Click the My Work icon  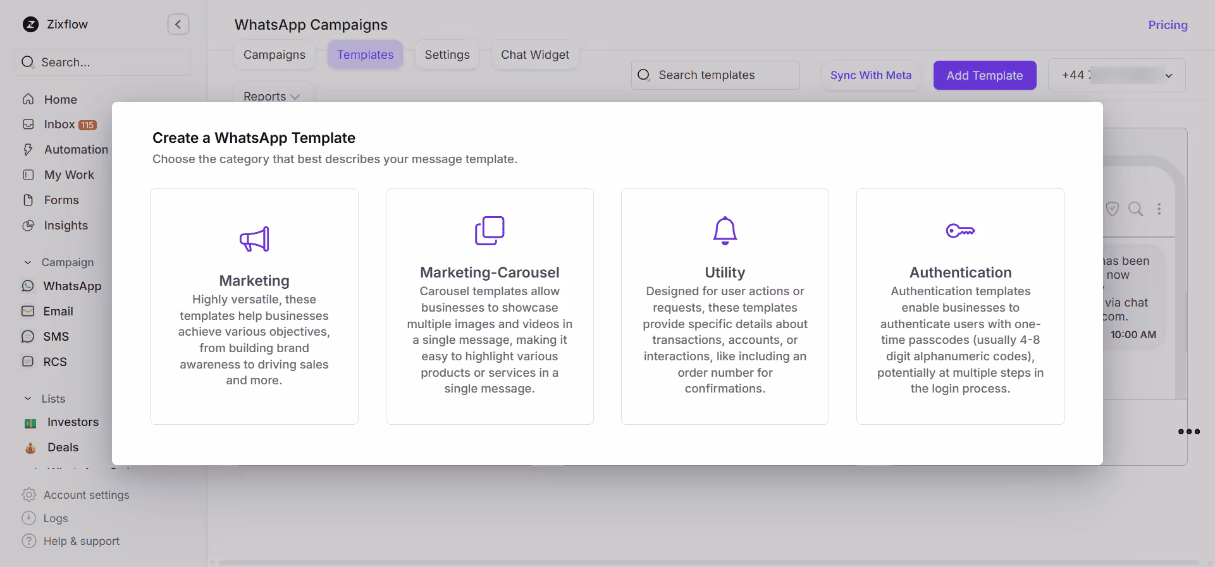pos(28,175)
